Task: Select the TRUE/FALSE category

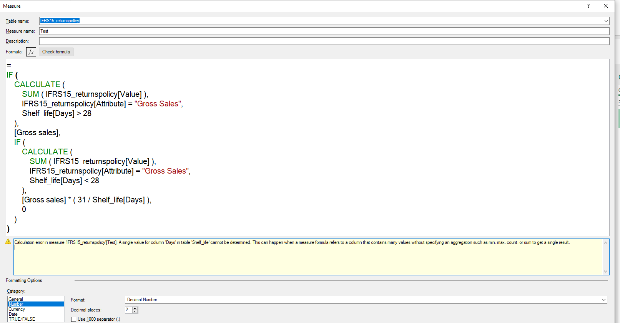Action: 36,319
